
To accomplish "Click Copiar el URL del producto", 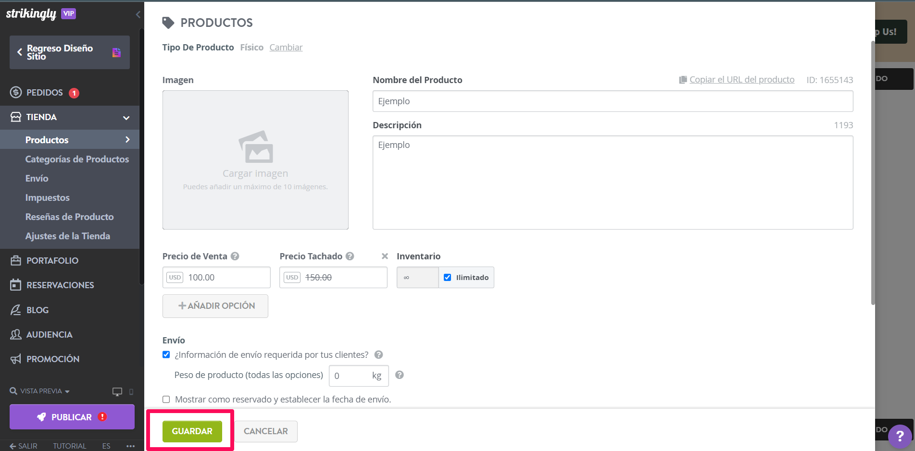I will [x=742, y=80].
